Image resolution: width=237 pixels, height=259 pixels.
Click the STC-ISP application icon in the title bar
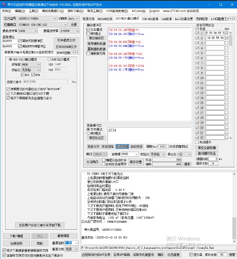(x=4, y=5)
